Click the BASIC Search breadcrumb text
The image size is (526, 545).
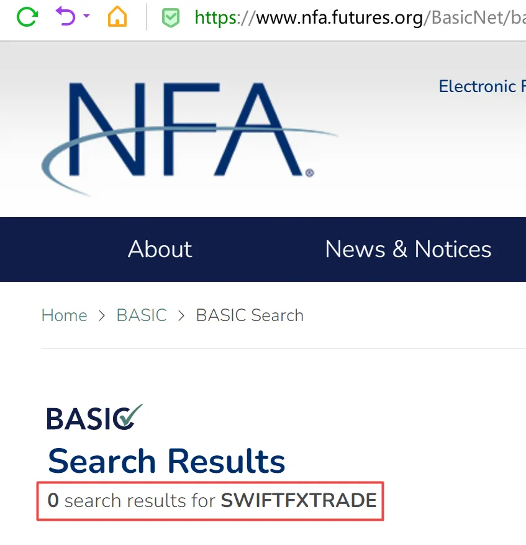coord(250,315)
